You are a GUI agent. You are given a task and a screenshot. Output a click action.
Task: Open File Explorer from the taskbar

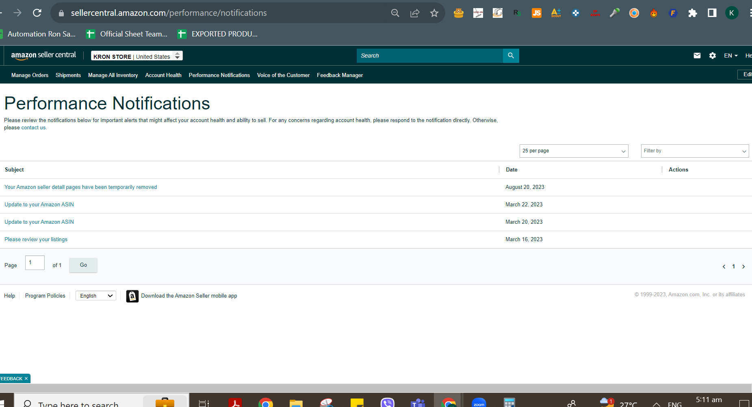[x=296, y=403]
